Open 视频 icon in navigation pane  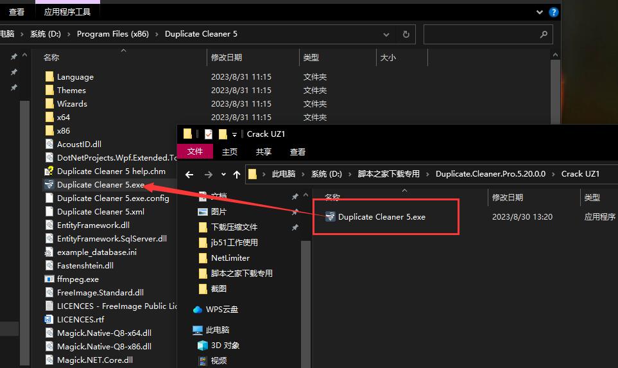[x=202, y=360]
